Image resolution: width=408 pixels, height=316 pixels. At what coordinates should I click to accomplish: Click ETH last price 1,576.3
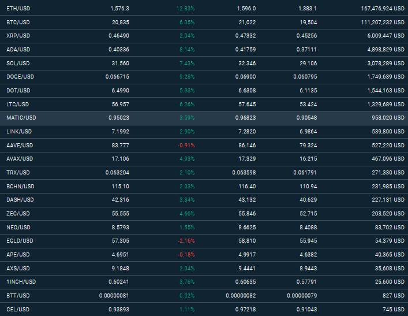tap(119, 9)
